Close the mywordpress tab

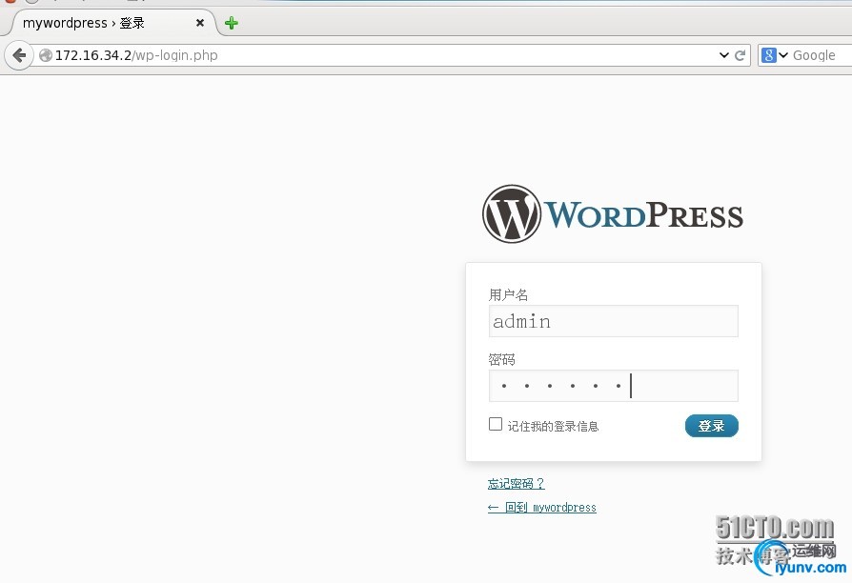(x=200, y=23)
